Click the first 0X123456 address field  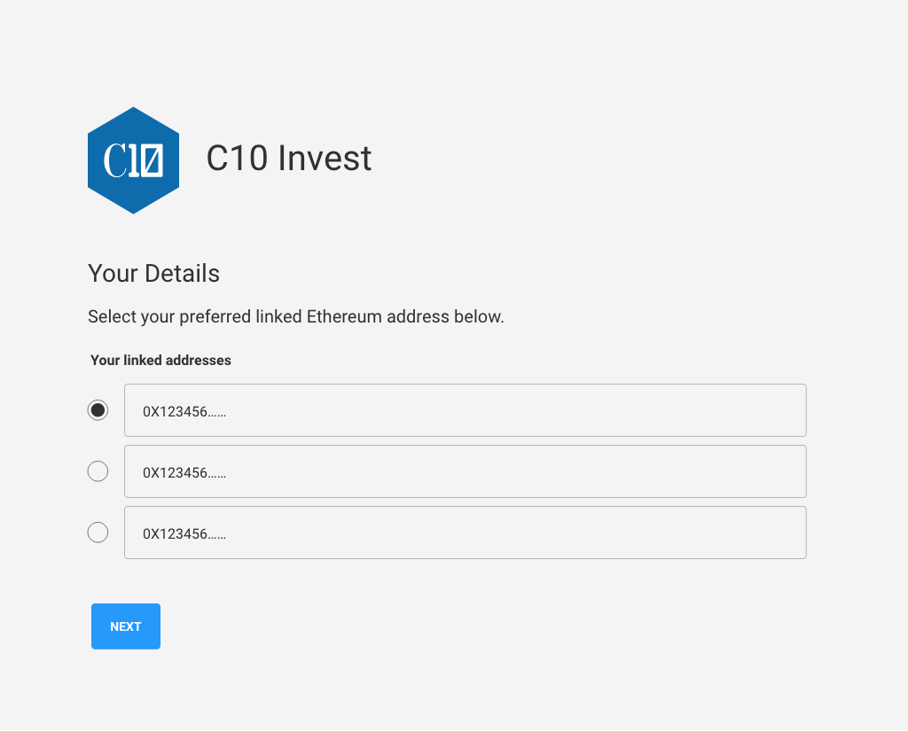point(465,410)
